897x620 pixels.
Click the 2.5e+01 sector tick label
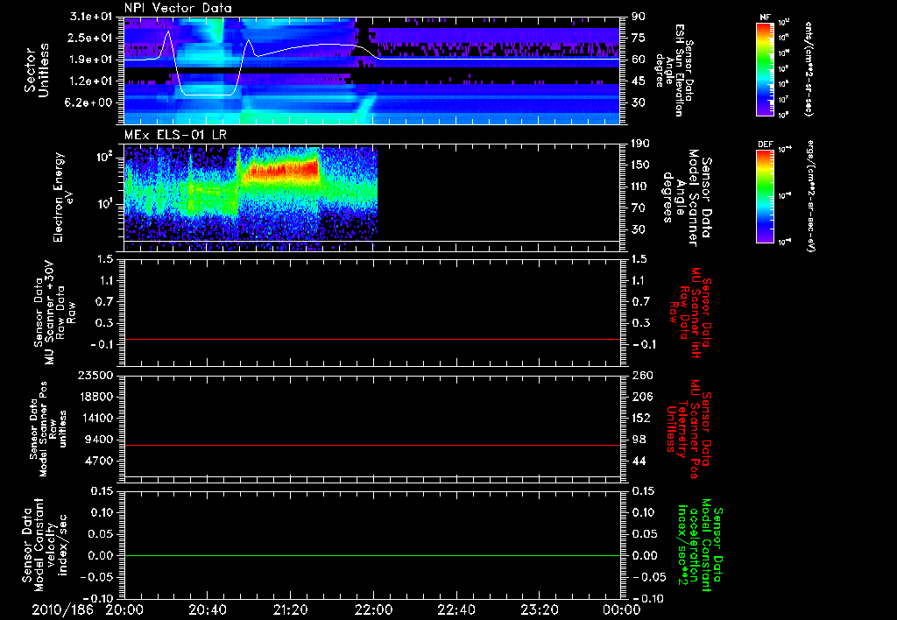[90, 38]
